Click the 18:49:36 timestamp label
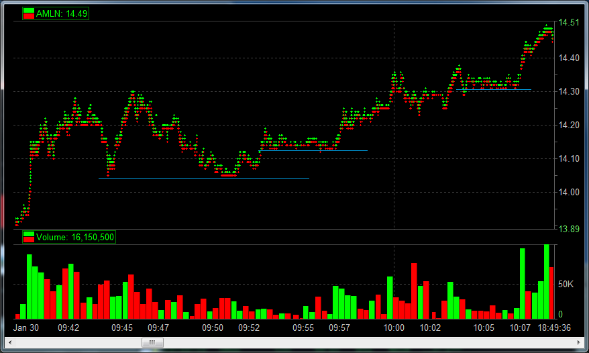 pos(554,327)
